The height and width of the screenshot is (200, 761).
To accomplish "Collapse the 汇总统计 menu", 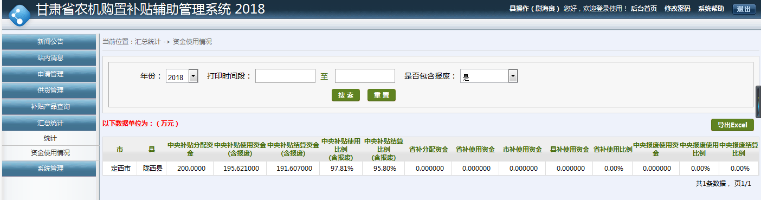I will 50,123.
